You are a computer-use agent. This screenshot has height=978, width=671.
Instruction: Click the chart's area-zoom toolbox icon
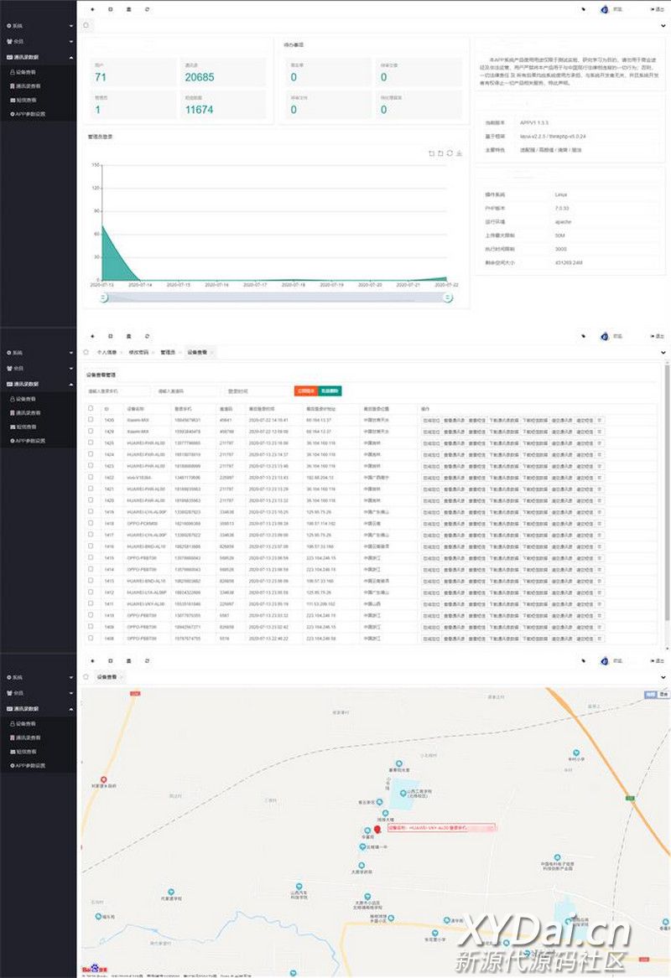[431, 153]
